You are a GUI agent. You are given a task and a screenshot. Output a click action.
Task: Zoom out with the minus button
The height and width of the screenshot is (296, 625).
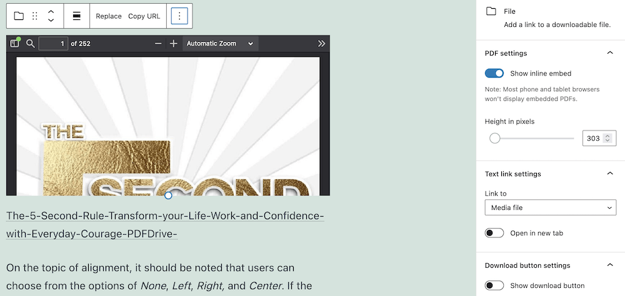(x=158, y=44)
